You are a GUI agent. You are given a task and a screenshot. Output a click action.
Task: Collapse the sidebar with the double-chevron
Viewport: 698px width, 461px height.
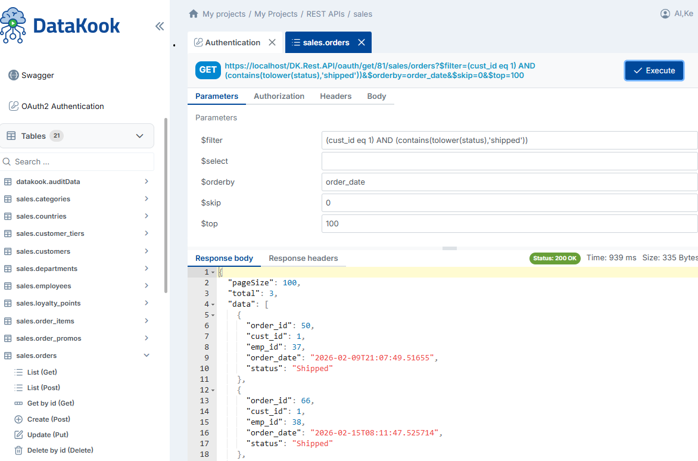[x=160, y=26]
